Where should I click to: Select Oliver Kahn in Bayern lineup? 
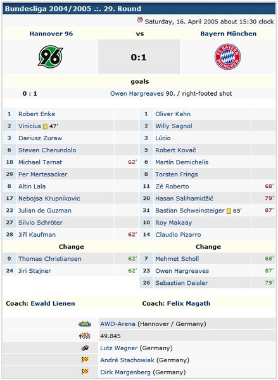pyautogui.click(x=173, y=114)
